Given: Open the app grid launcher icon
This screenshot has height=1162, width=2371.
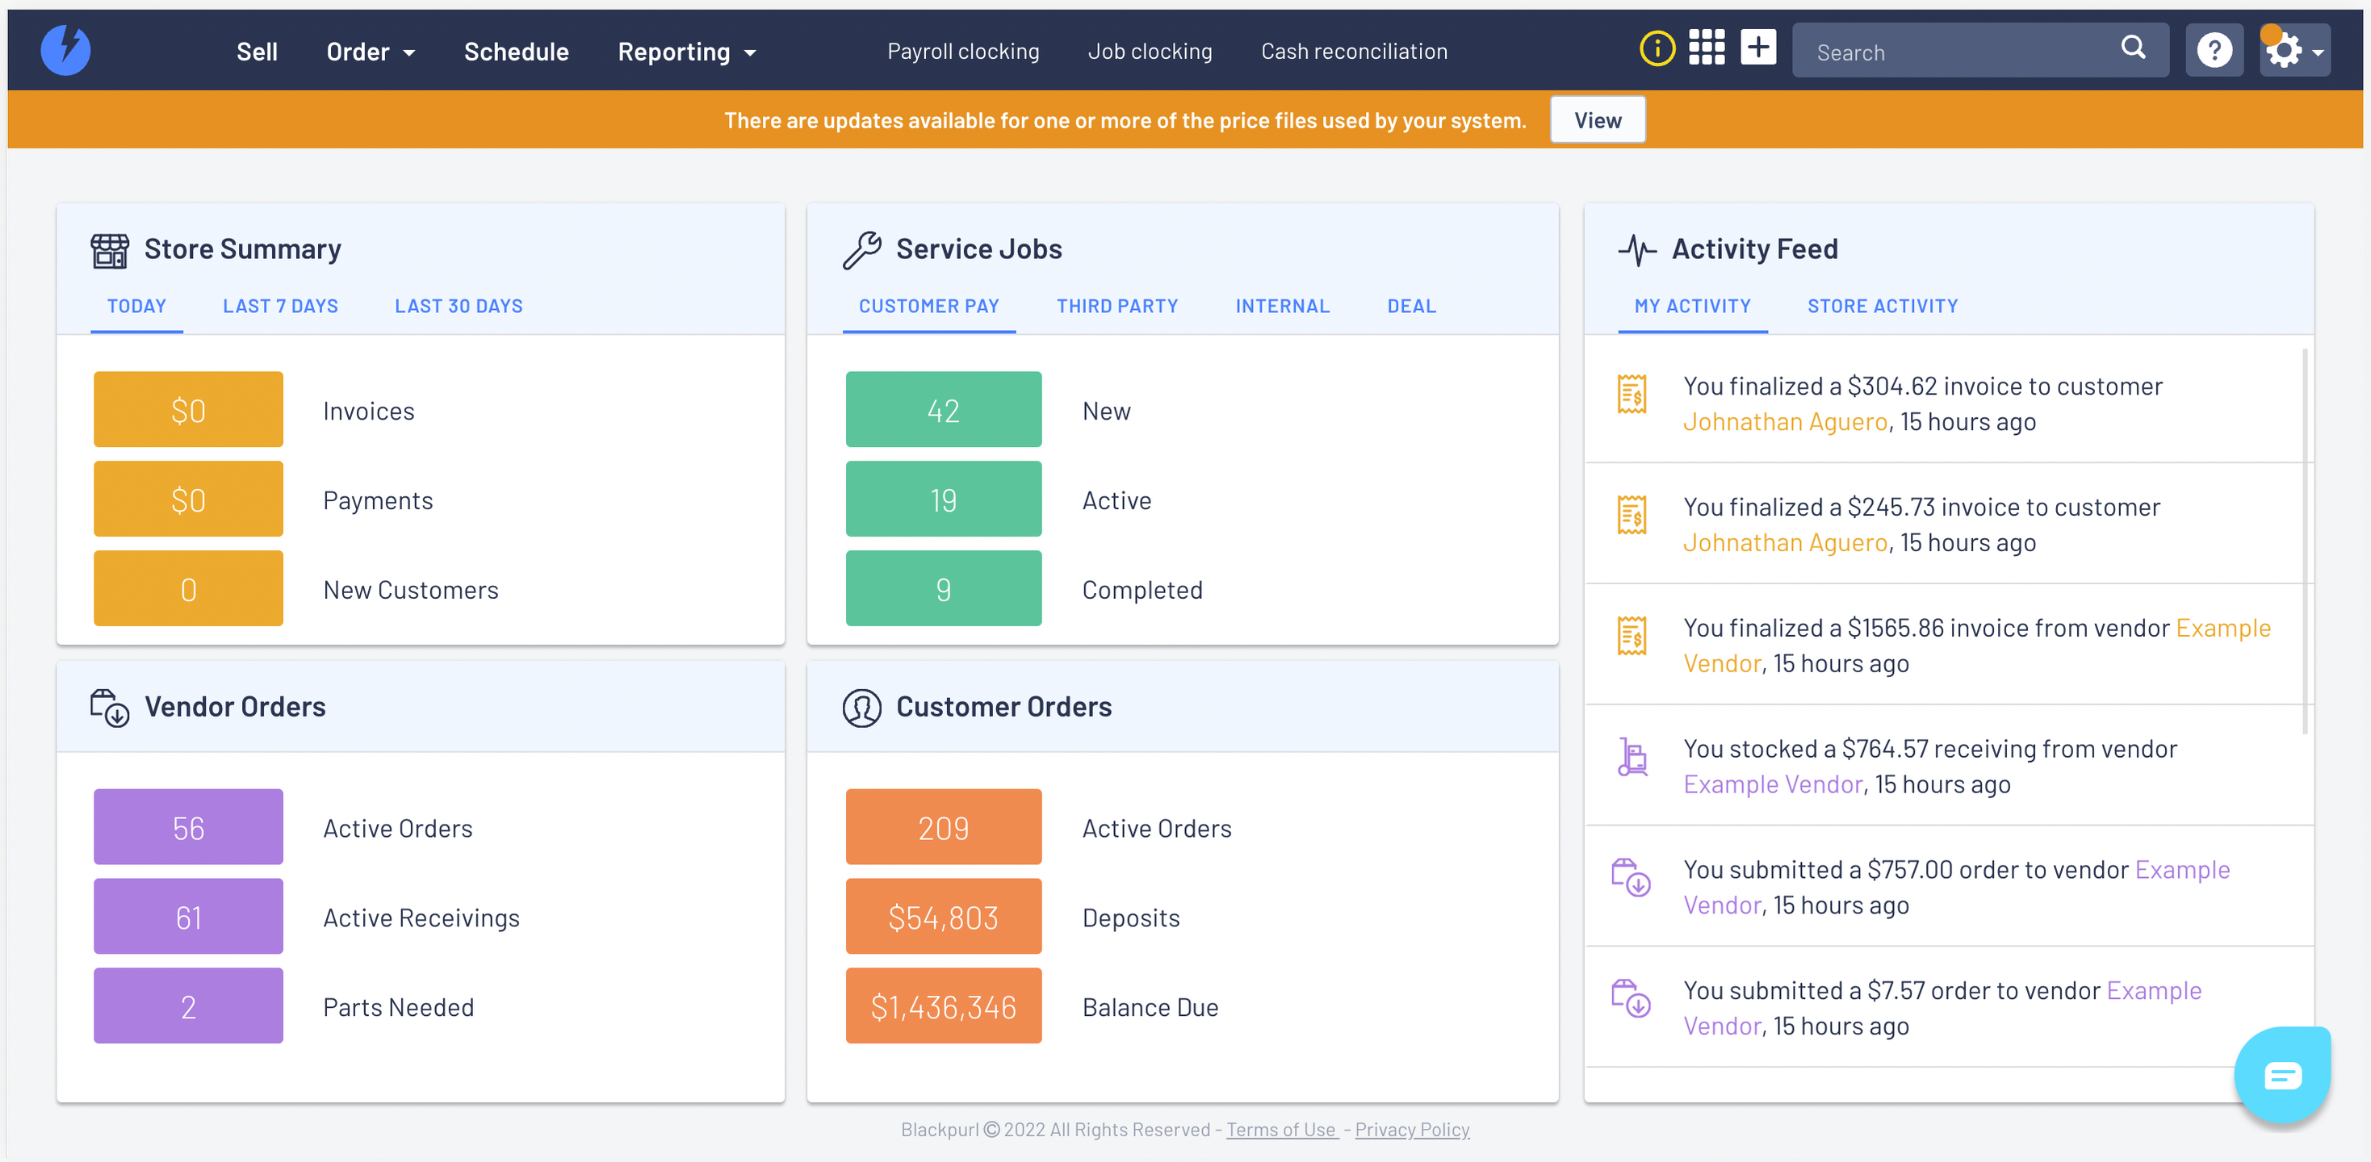Looking at the screenshot, I should coord(1707,48).
